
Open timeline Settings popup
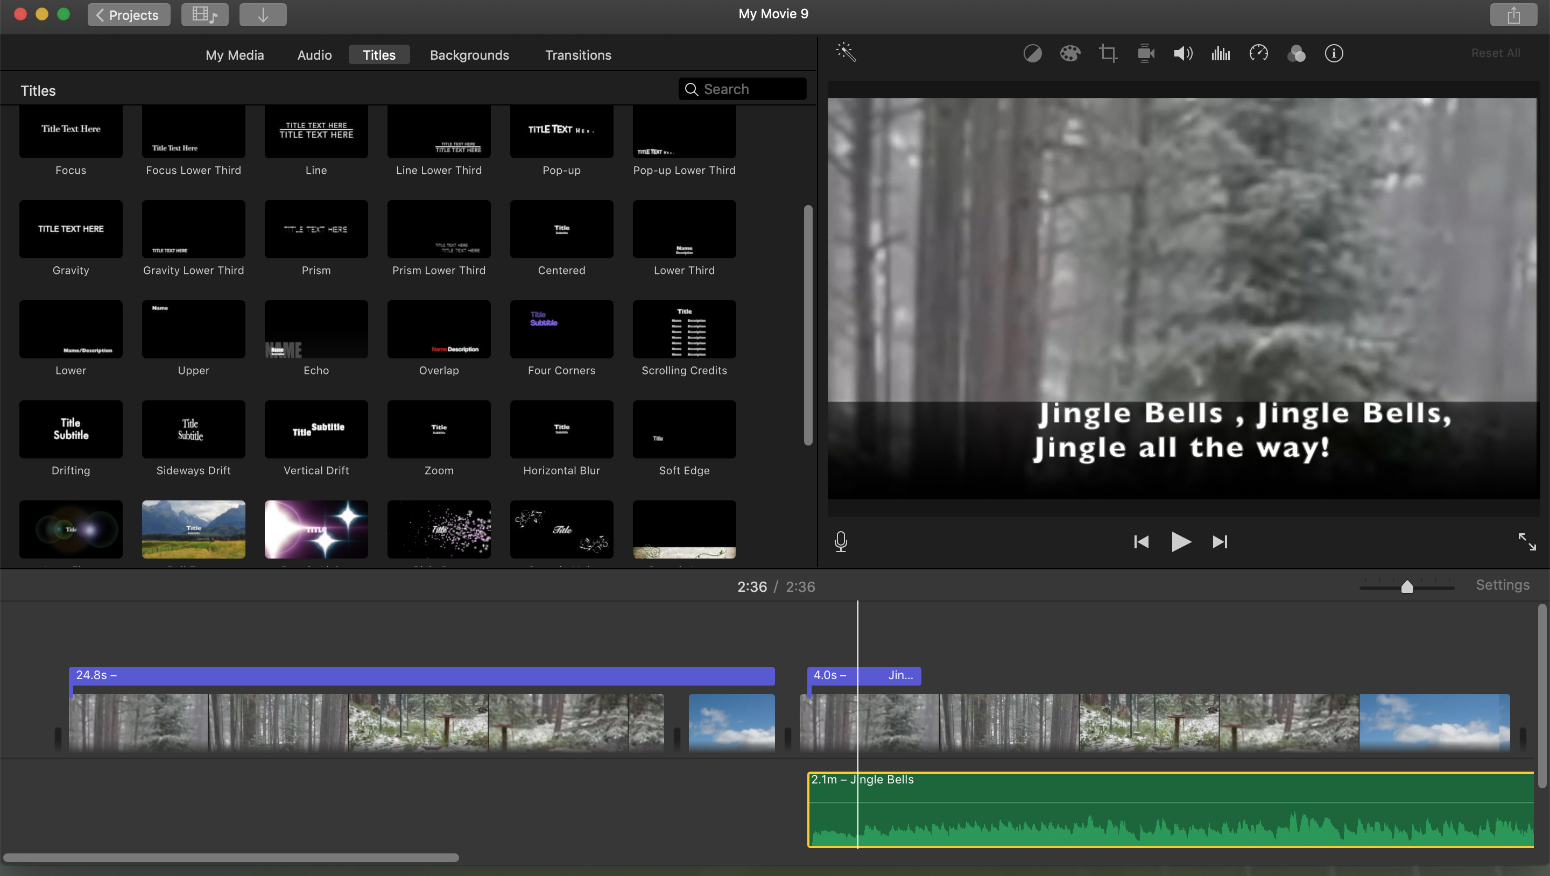point(1502,585)
